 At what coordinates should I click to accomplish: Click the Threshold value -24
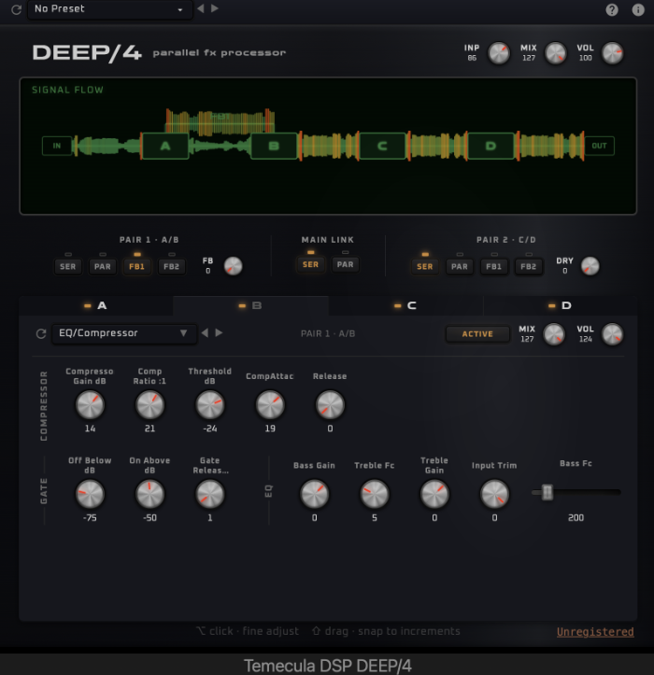210,429
